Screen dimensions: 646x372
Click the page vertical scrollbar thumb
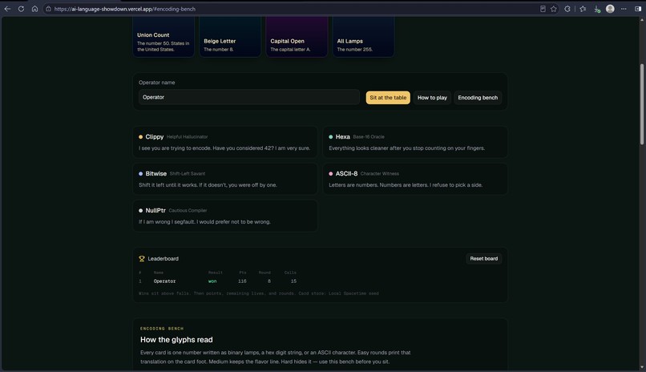pos(641,104)
